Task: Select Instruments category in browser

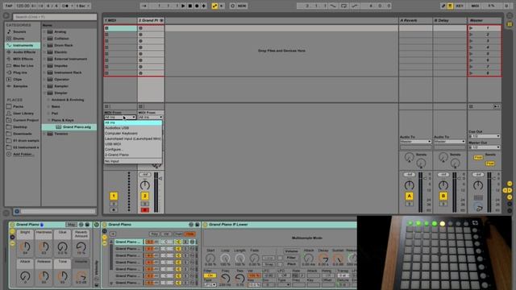Action: [23, 45]
